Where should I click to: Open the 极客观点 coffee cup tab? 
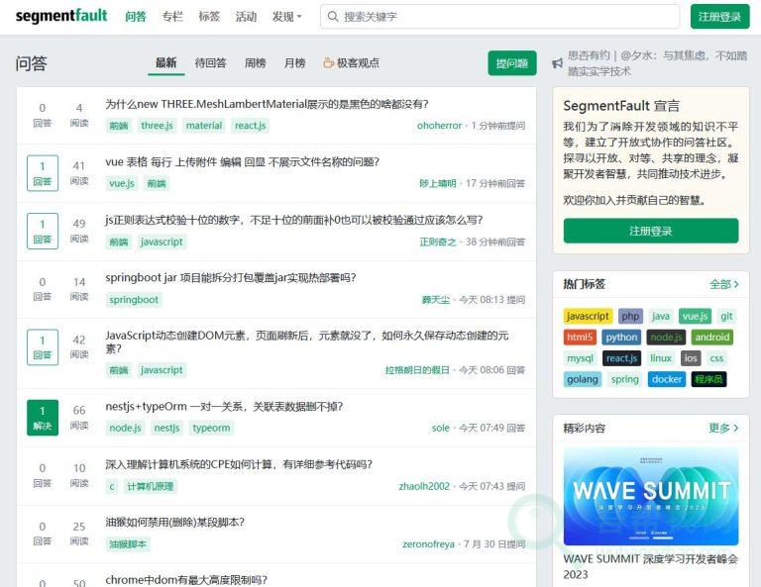point(351,62)
